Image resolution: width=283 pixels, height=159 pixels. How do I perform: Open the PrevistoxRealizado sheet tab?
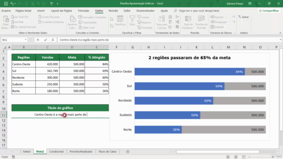[81, 151]
